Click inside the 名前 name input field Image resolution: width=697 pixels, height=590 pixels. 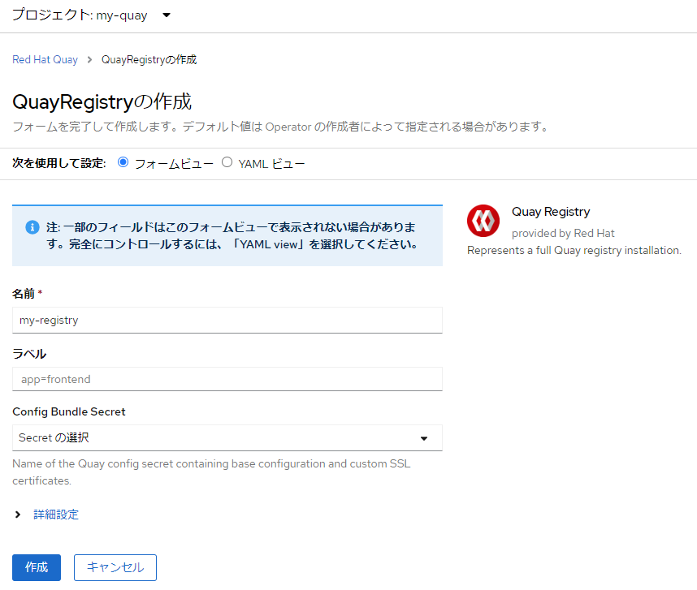pyautogui.click(x=227, y=320)
